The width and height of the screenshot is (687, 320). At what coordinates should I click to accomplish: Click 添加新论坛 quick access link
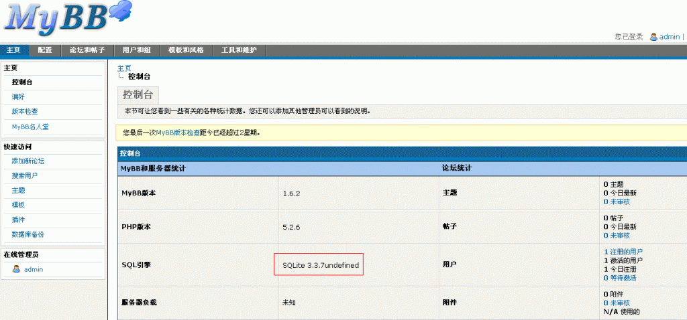(x=28, y=161)
